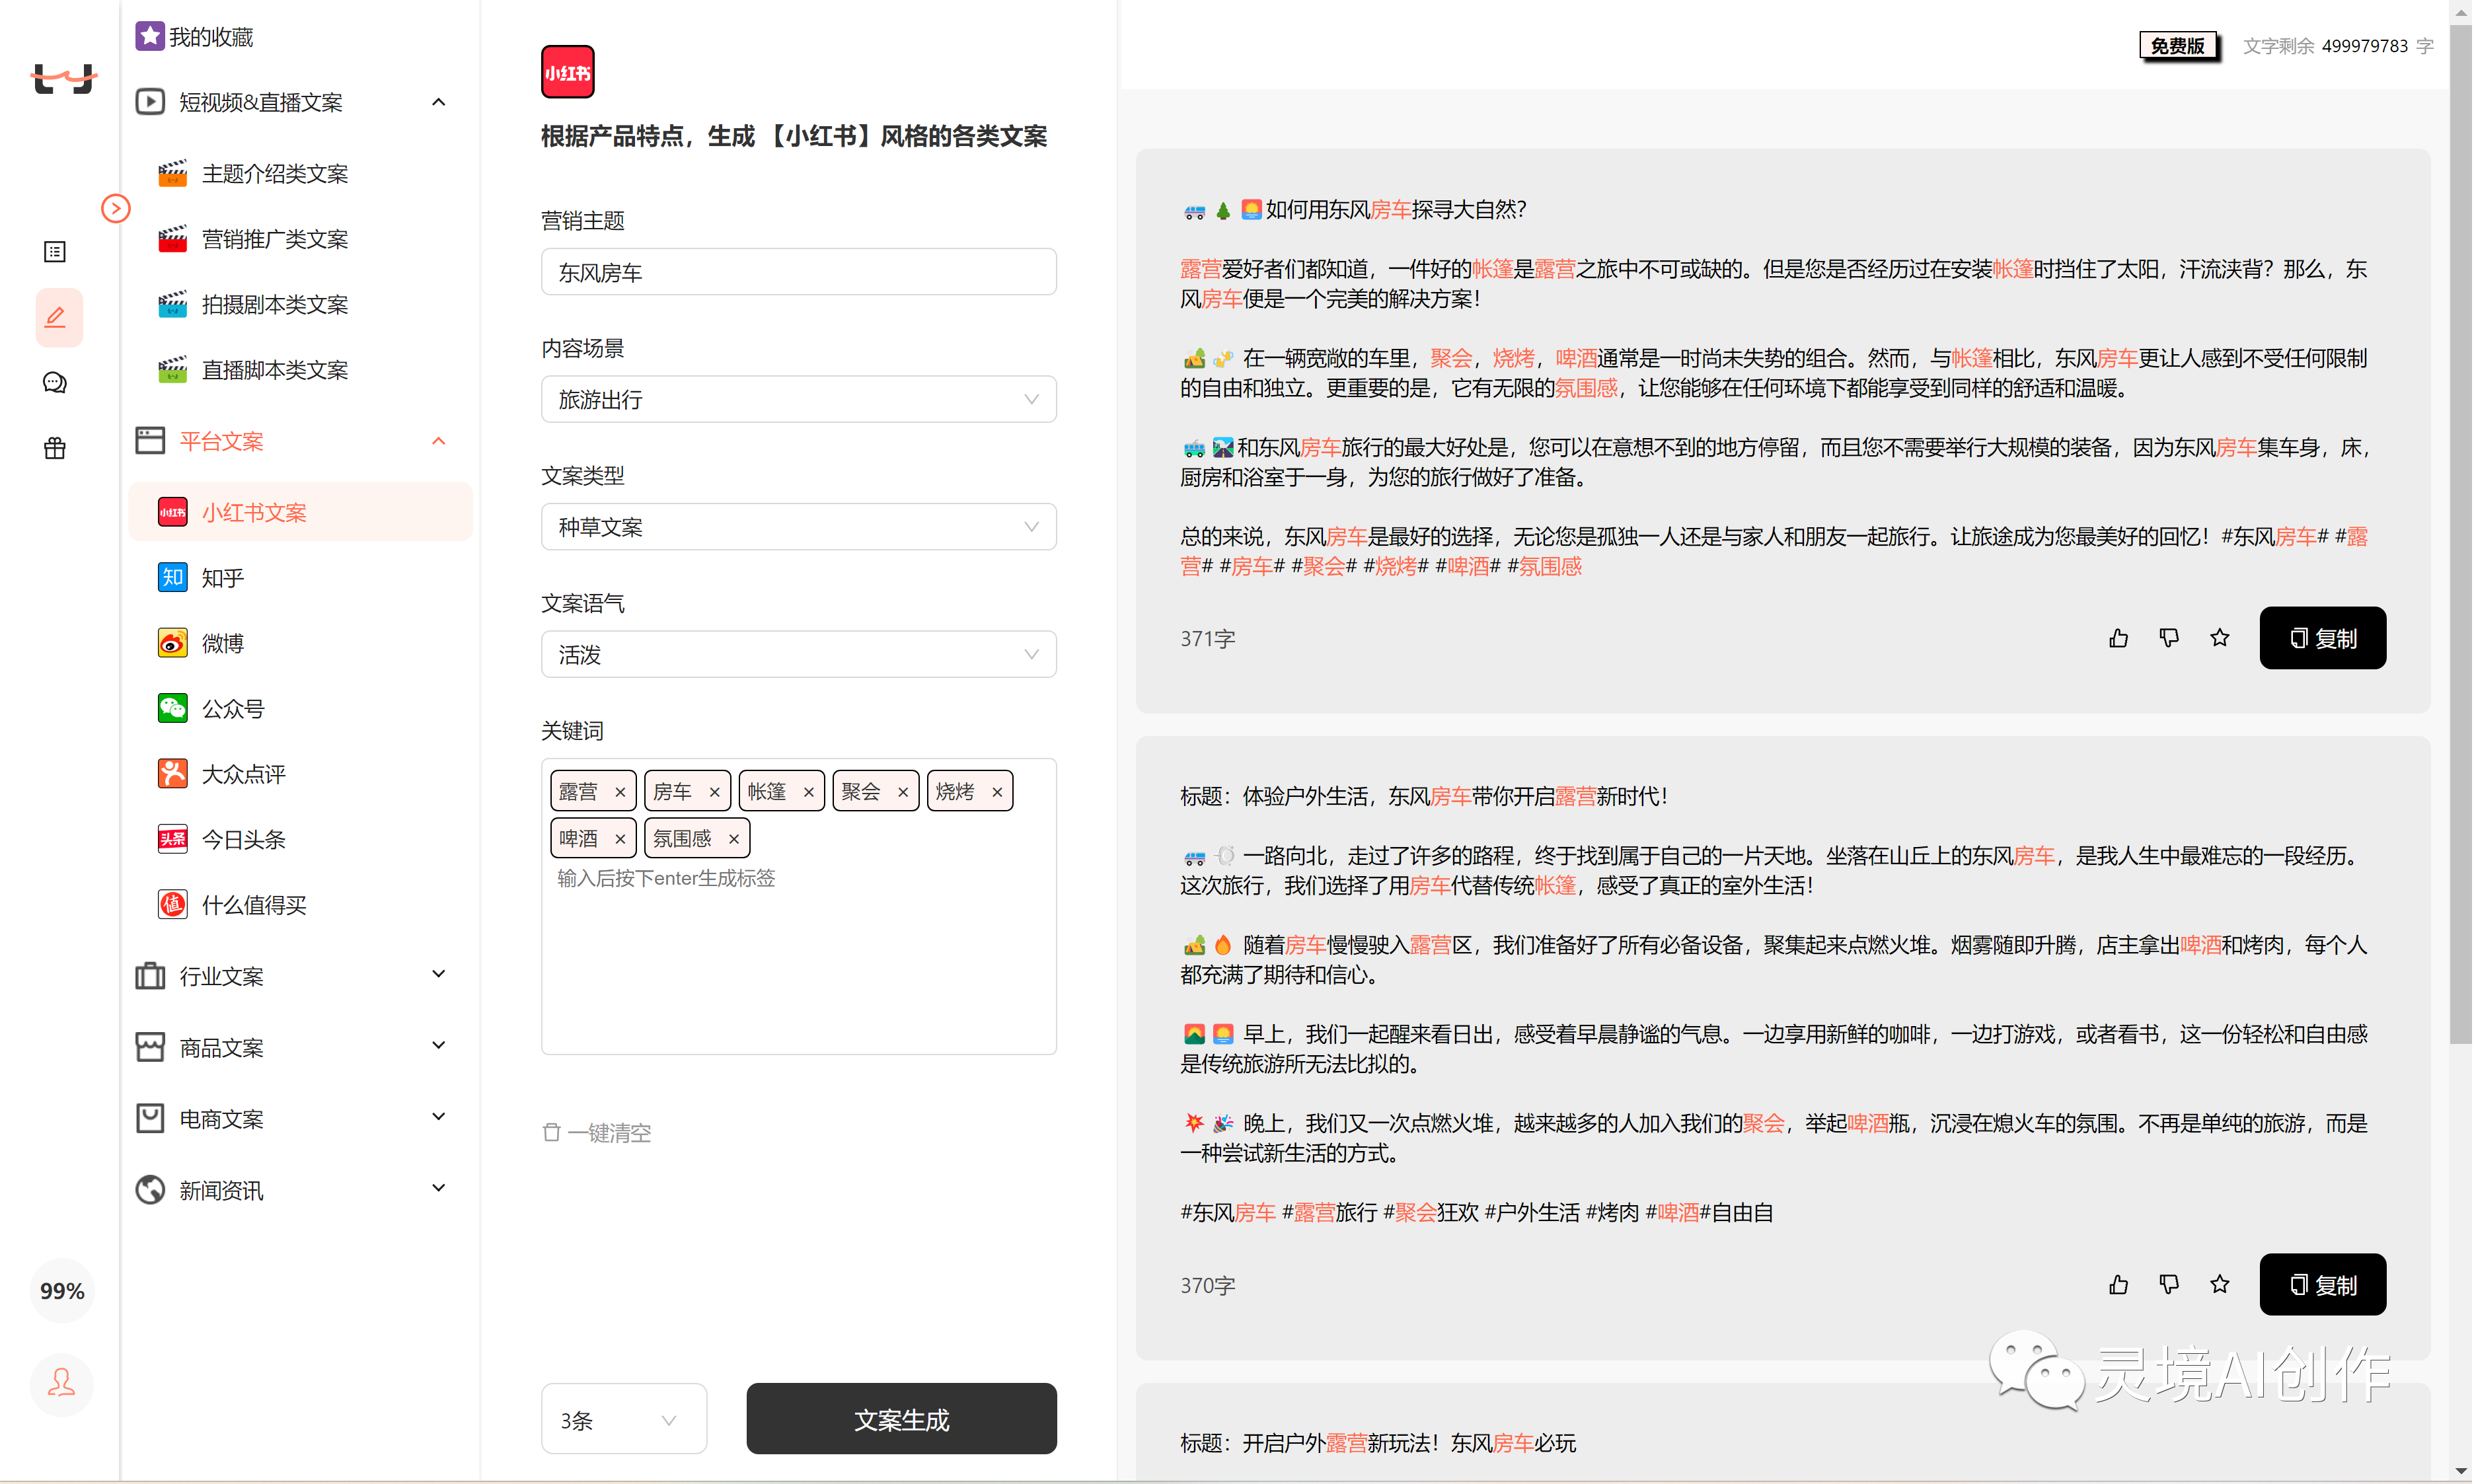Collapse the 短视频&直播文案 section
The width and height of the screenshot is (2474, 1484).
click(438, 102)
